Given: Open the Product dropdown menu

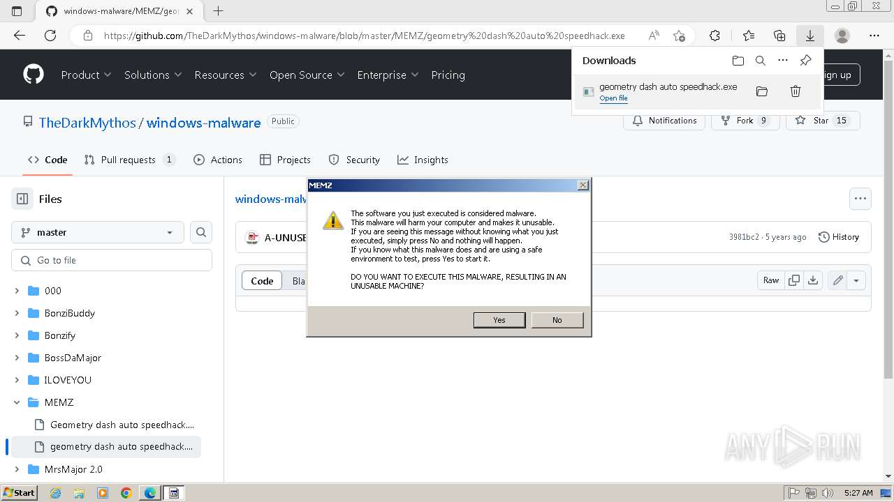Looking at the screenshot, I should pyautogui.click(x=86, y=75).
